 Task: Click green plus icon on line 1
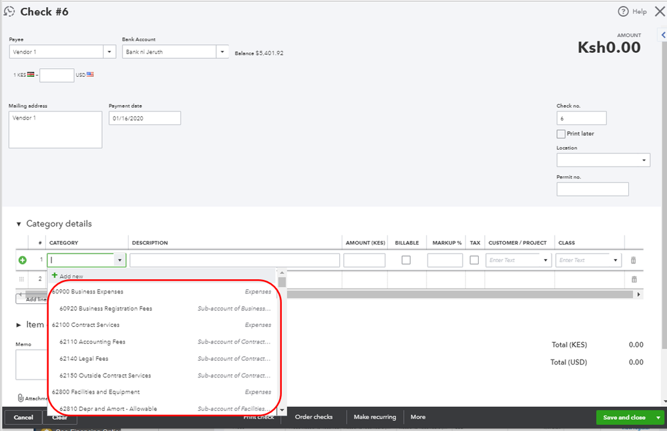coord(23,260)
